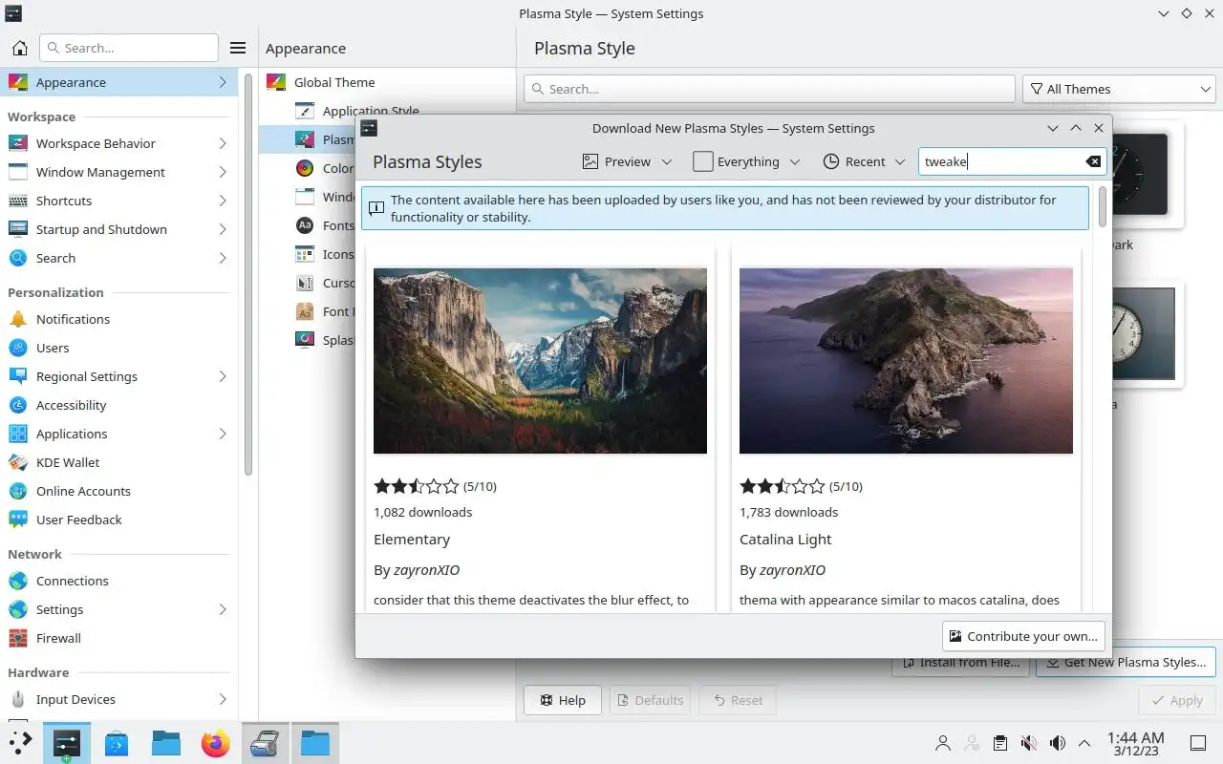Image resolution: width=1223 pixels, height=764 pixels.
Task: Click the Get New Plasma Styles button
Action: point(1126,662)
